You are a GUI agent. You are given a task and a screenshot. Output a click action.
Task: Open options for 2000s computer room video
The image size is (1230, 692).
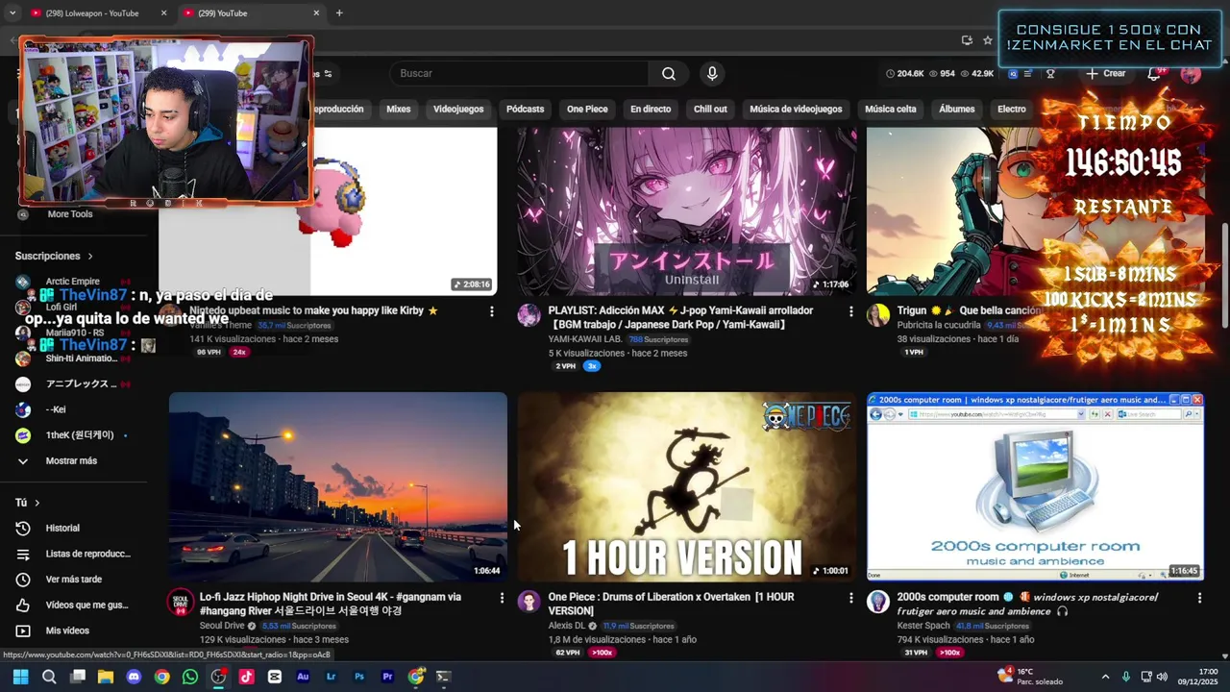(1199, 598)
